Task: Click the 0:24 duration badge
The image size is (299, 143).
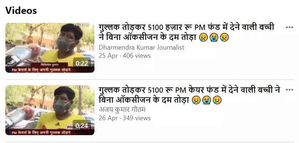Action: pyautogui.click(x=82, y=126)
